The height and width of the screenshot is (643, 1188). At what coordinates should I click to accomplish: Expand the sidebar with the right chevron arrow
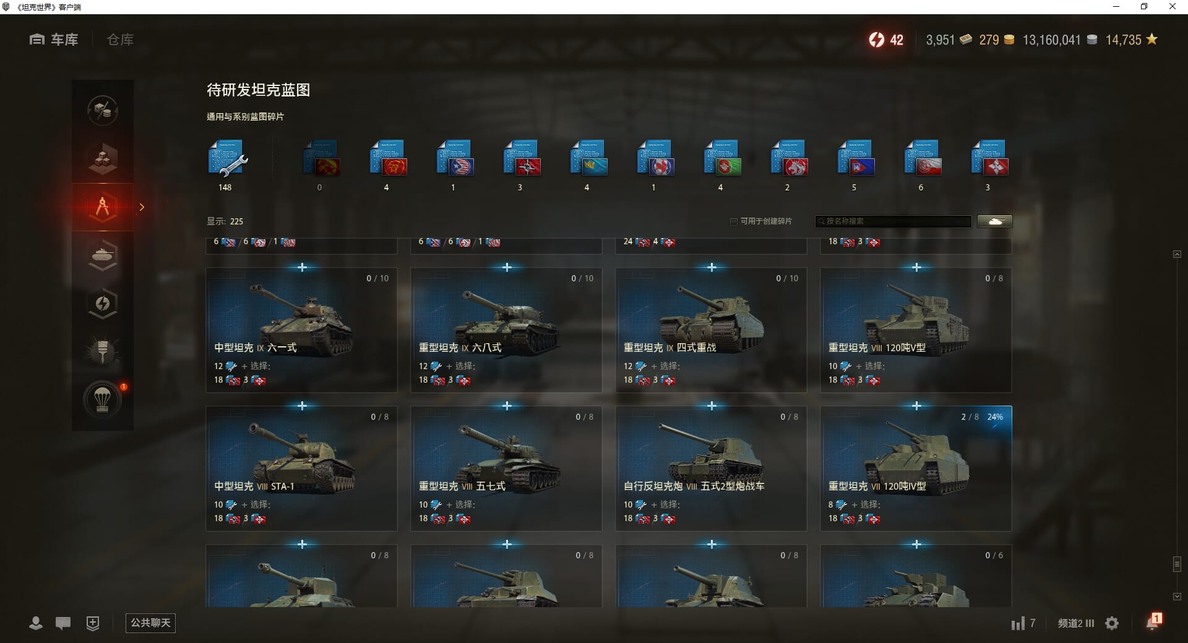pos(142,207)
